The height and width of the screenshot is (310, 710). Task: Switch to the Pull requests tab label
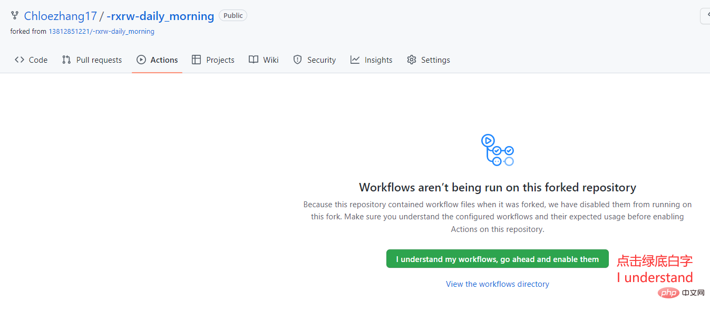click(x=99, y=60)
